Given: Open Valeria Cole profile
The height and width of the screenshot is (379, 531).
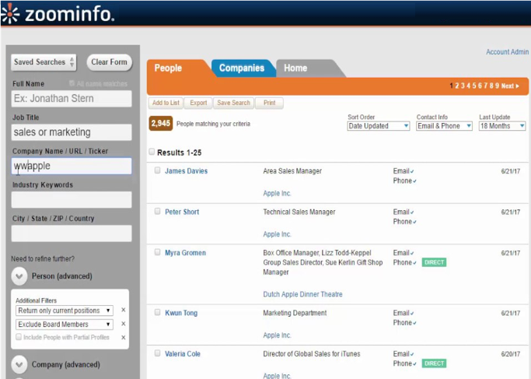Looking at the screenshot, I should click(183, 354).
